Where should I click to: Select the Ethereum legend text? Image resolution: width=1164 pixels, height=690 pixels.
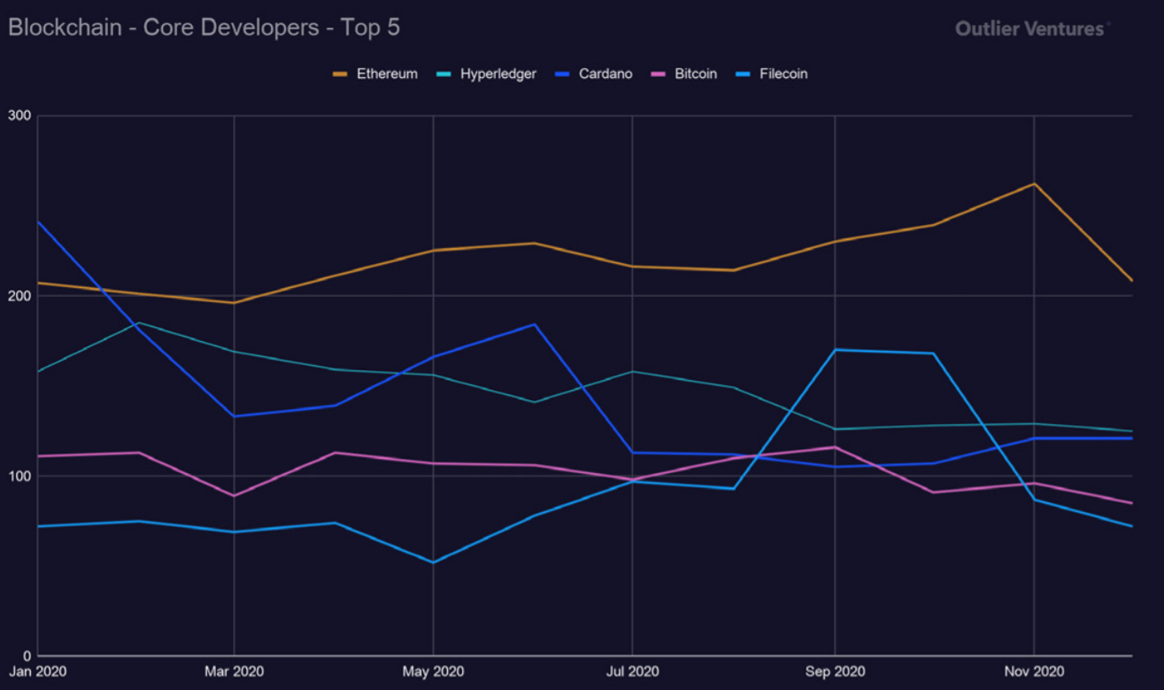387,74
